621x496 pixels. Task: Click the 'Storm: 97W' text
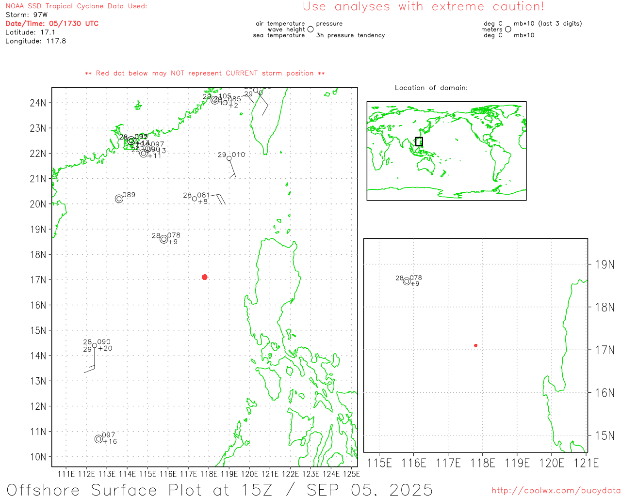[27, 15]
